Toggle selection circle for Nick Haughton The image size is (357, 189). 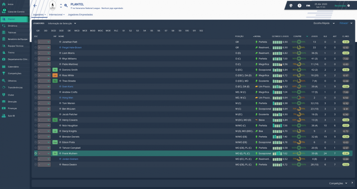(36, 125)
